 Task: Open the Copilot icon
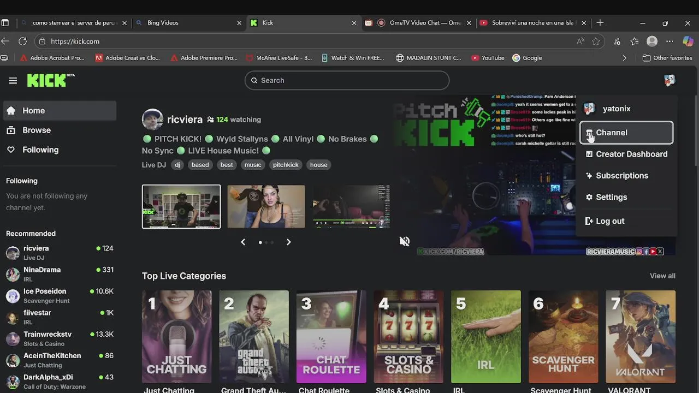688,41
